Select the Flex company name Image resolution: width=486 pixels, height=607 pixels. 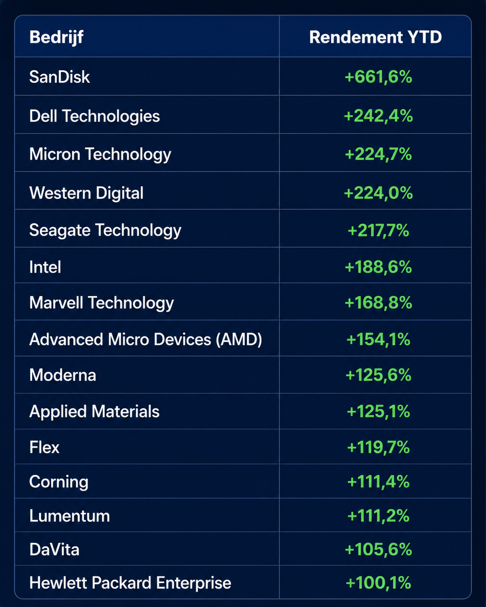(x=44, y=447)
